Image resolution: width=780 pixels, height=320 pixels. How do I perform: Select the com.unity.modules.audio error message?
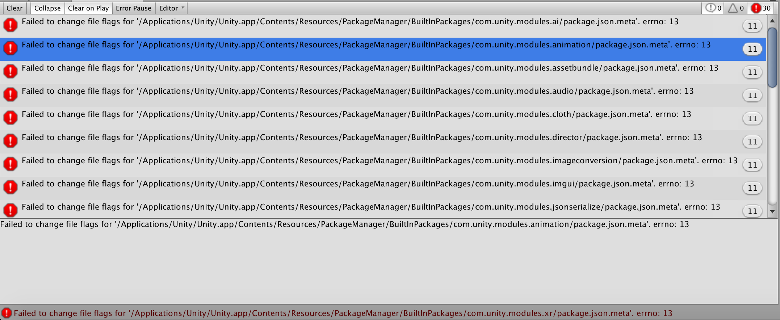click(x=383, y=96)
